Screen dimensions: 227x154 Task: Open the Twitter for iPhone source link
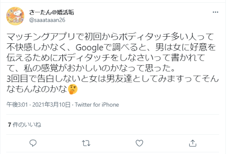(x=97, y=105)
